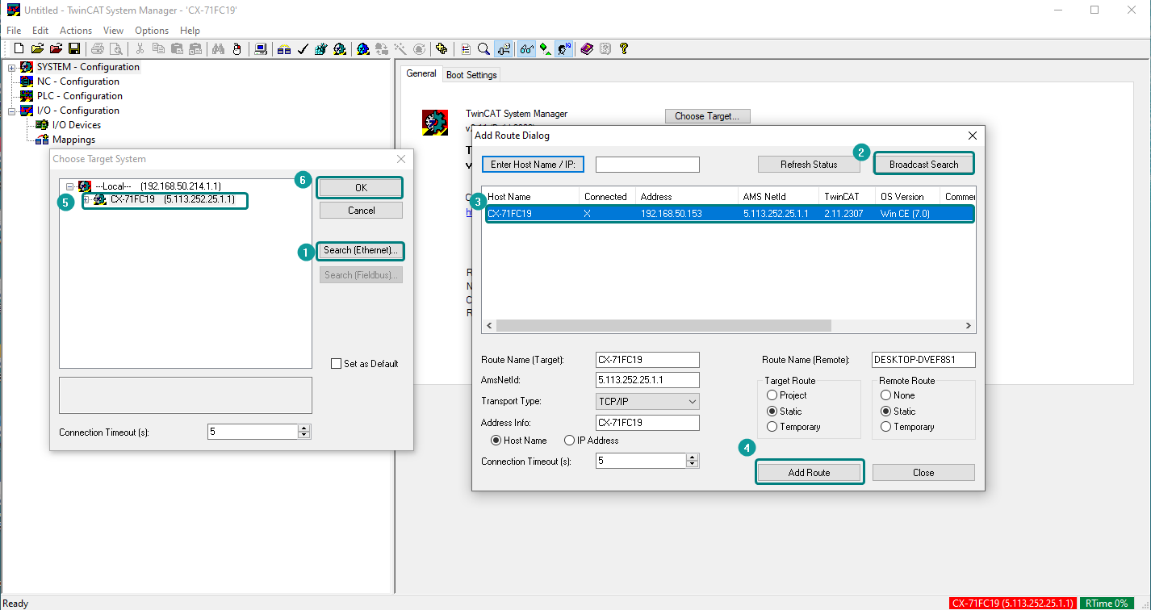Click the Broadcast Search button
This screenshot has width=1151, height=610.
pos(923,164)
